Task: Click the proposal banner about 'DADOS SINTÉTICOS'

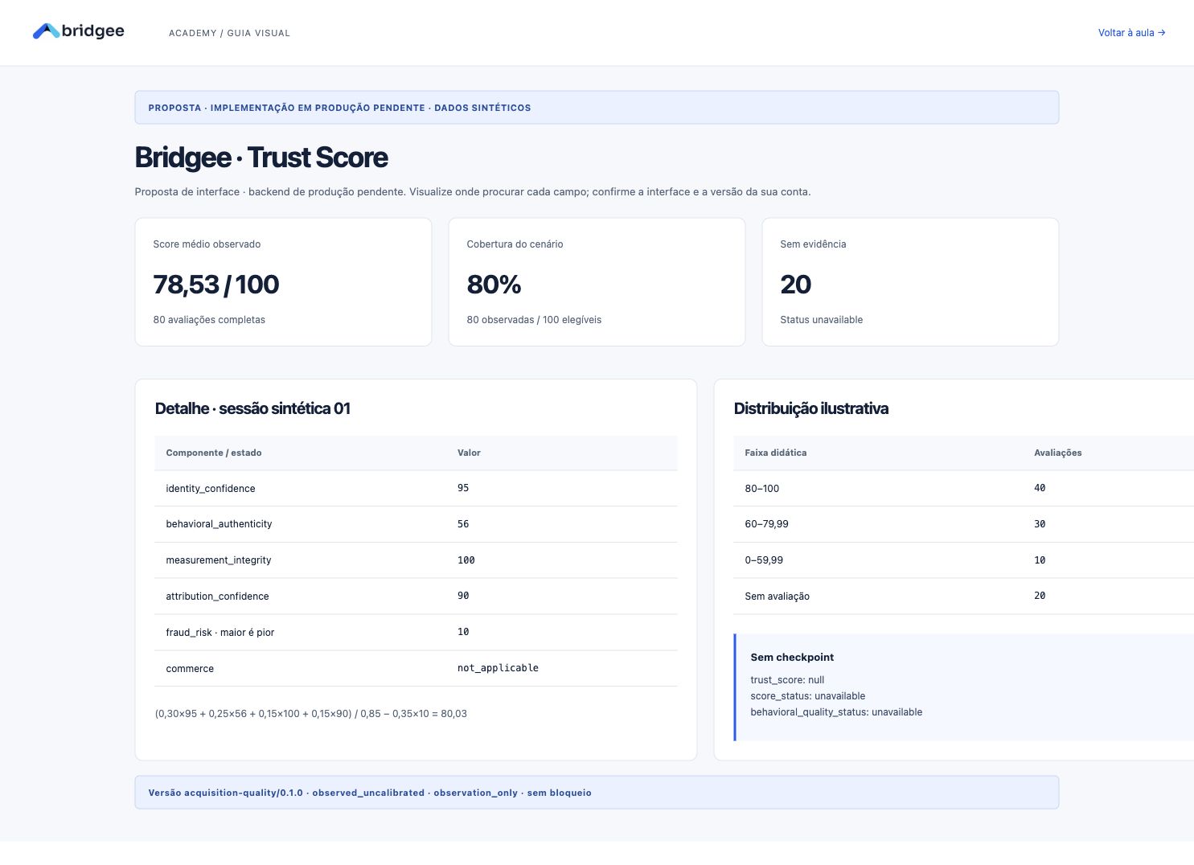Action: point(597,108)
